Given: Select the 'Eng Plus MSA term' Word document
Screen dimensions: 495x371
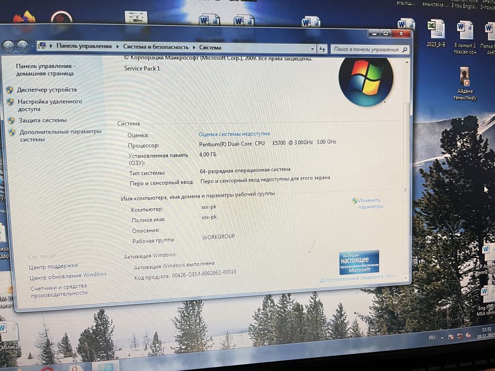Looking at the screenshot, I should 488,299.
